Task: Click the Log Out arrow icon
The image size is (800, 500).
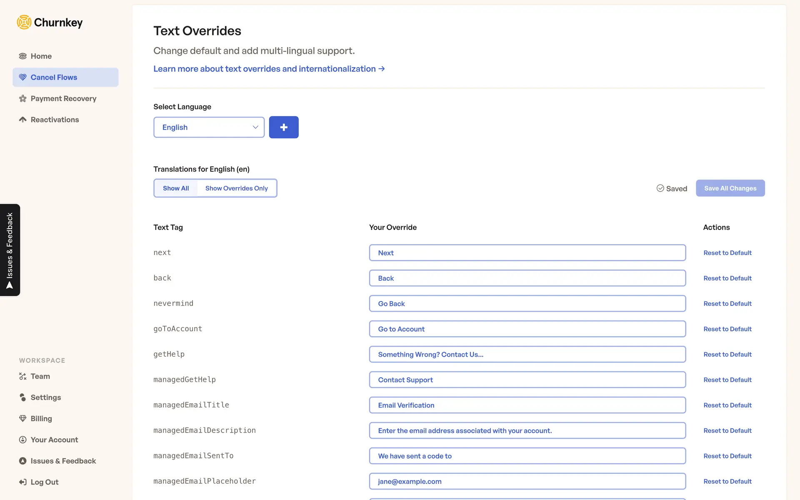Action: (x=23, y=482)
